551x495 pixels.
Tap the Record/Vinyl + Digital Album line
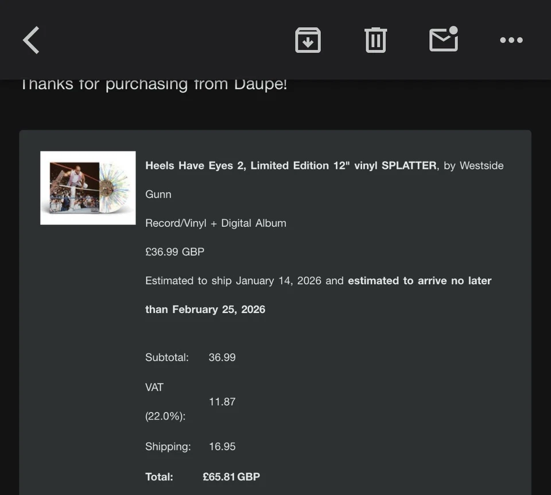coord(215,223)
